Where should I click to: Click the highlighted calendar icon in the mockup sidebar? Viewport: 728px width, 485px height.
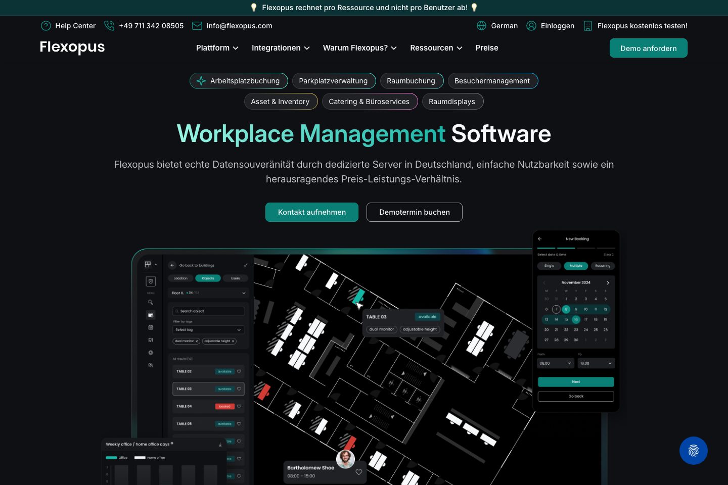(151, 315)
